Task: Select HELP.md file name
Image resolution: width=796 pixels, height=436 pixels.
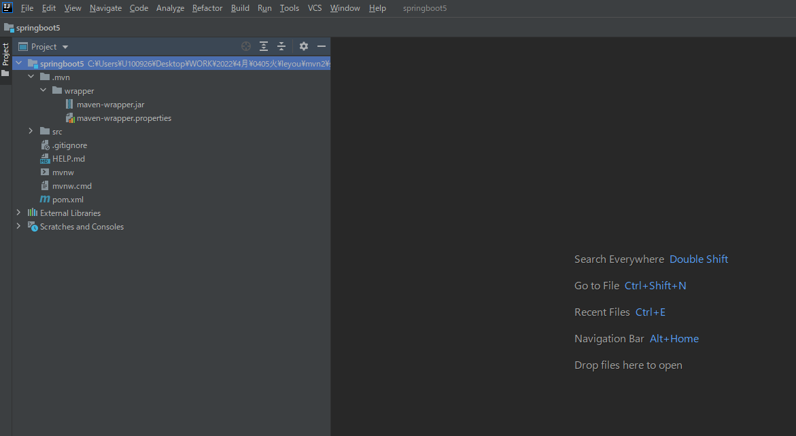Action: click(69, 159)
